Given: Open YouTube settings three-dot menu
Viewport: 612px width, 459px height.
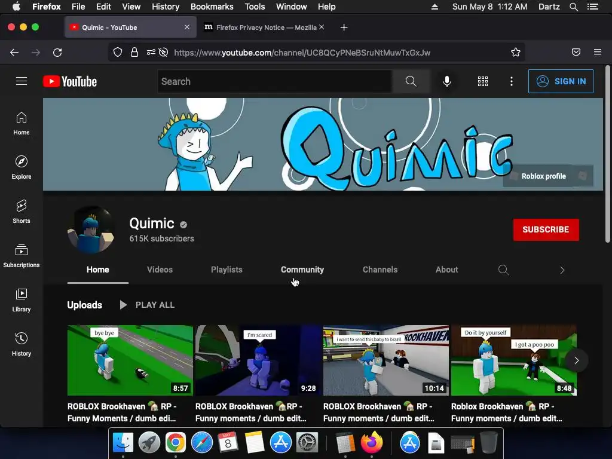Looking at the screenshot, I should click(512, 81).
